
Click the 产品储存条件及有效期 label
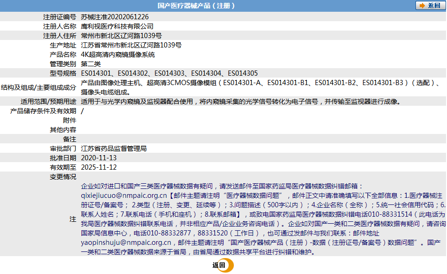43,111
